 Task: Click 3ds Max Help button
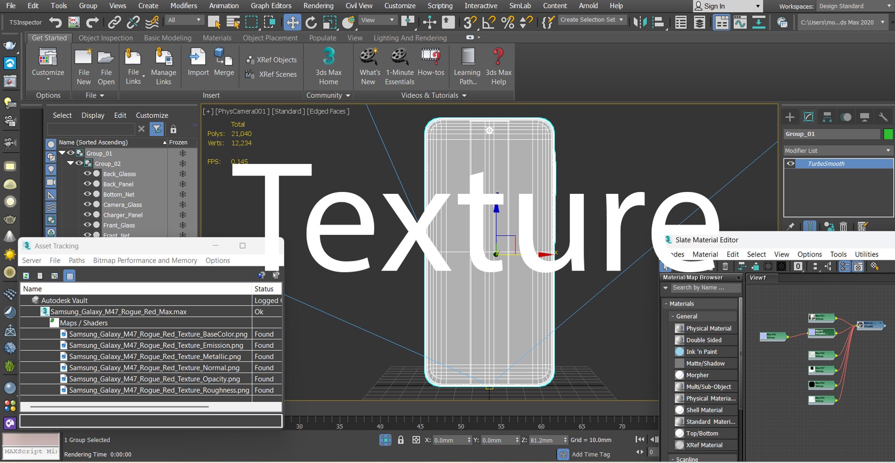click(498, 67)
